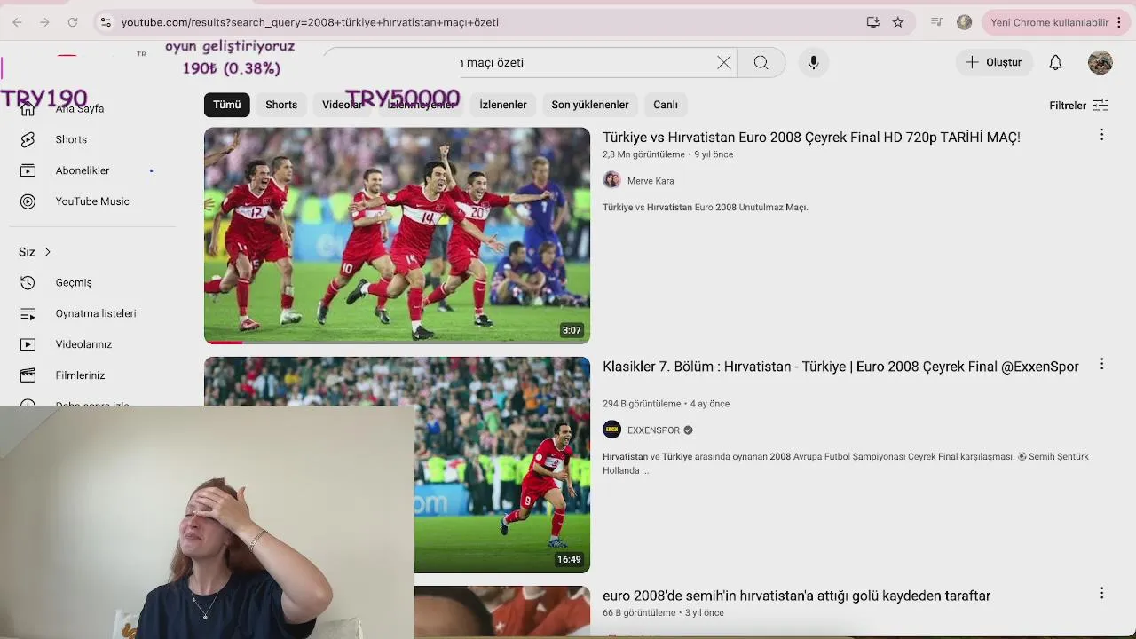Click the Filmleriniz clapperboard icon

point(28,375)
